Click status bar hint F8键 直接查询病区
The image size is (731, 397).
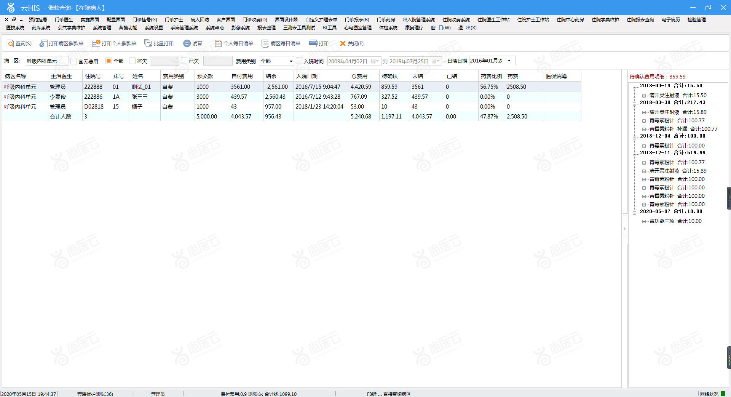389,394
